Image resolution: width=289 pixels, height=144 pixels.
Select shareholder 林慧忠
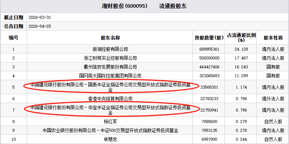tap(111, 140)
